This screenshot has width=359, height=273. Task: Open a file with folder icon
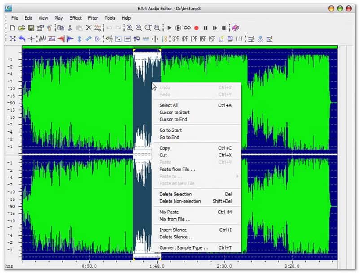click(22, 28)
